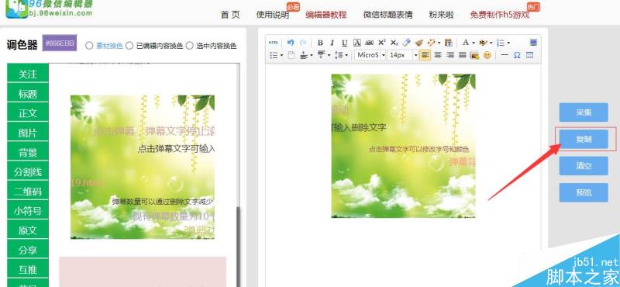This screenshot has height=287, width=620.
Task: Click the boxed A character border icon
Action: [x=357, y=43]
